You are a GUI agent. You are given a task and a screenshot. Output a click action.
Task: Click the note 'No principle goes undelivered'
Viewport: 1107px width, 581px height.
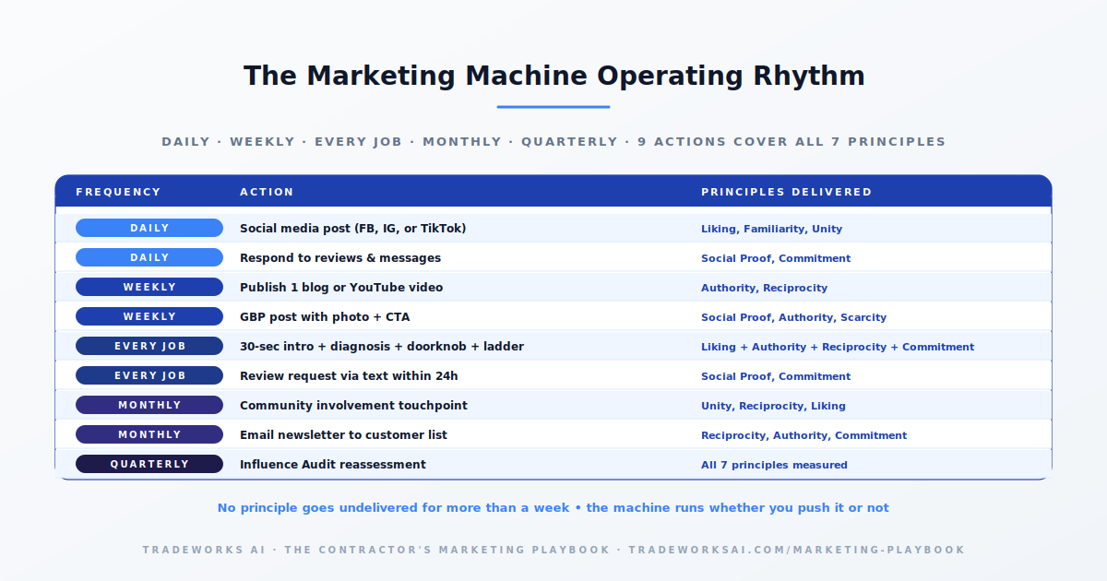click(x=553, y=508)
